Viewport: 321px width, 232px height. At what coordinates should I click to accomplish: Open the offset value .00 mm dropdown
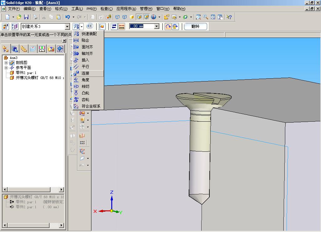(x=157, y=27)
